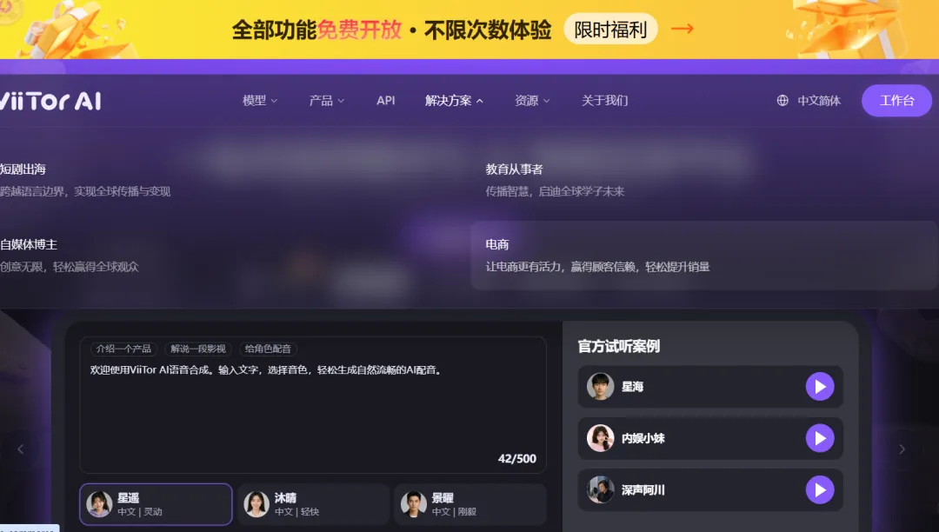Expand the 模型 dropdown menu
The width and height of the screenshot is (939, 532).
[x=260, y=101]
